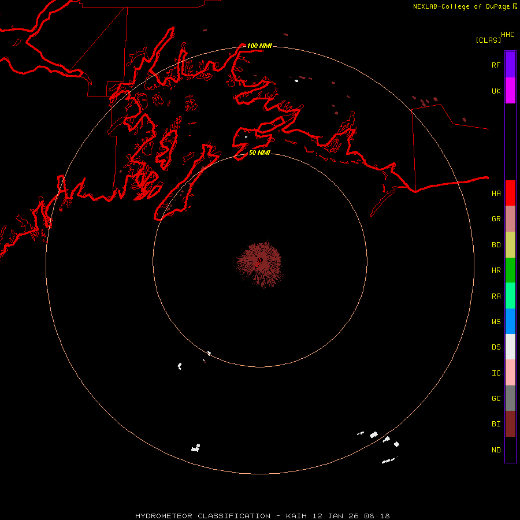Click the "DS" legend label
The image size is (520, 520).
(x=496, y=347)
